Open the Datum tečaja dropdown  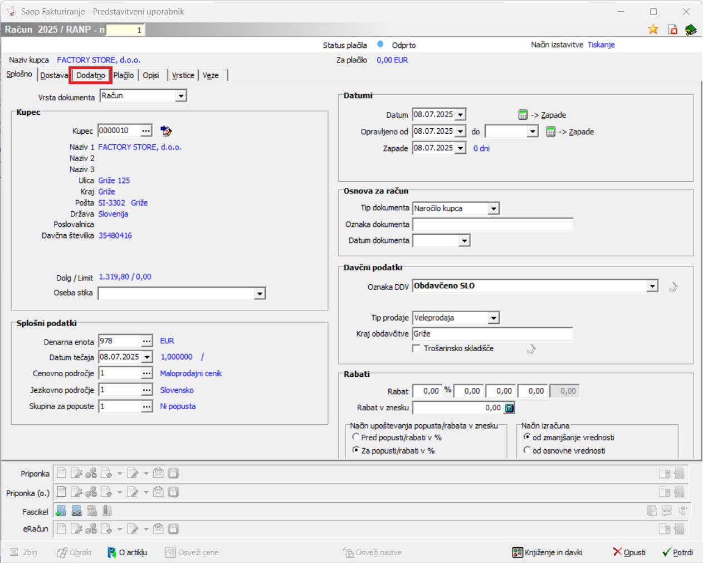[x=147, y=357]
